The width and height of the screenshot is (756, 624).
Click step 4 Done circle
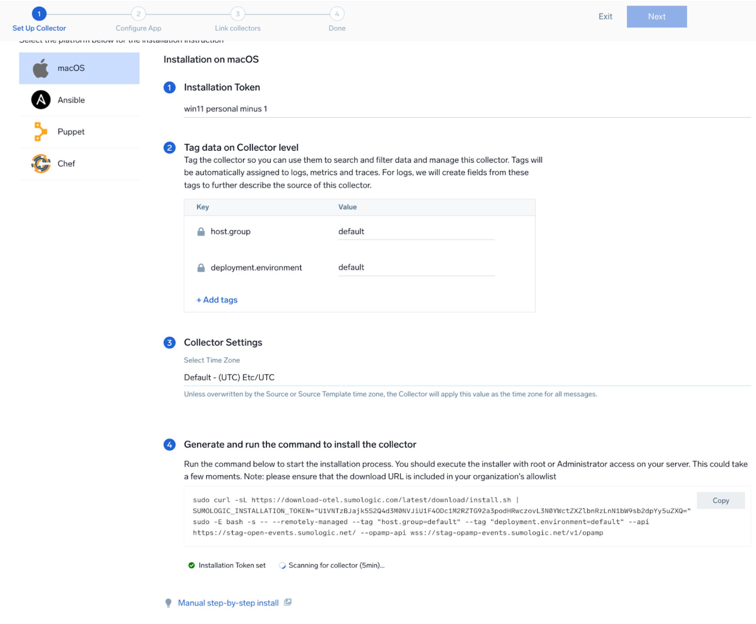pyautogui.click(x=337, y=14)
